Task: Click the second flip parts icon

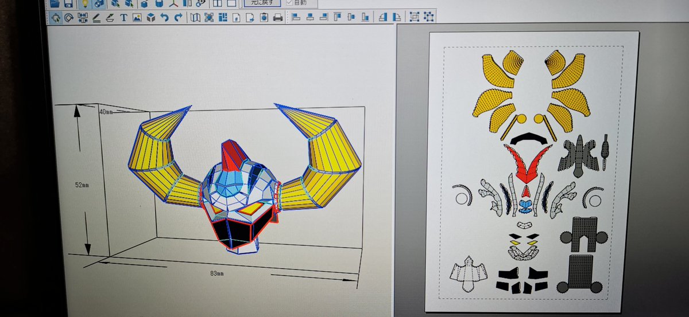Action: (x=397, y=17)
